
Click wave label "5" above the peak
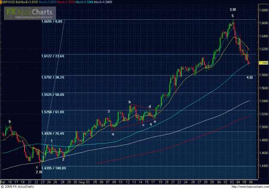coord(232,16)
